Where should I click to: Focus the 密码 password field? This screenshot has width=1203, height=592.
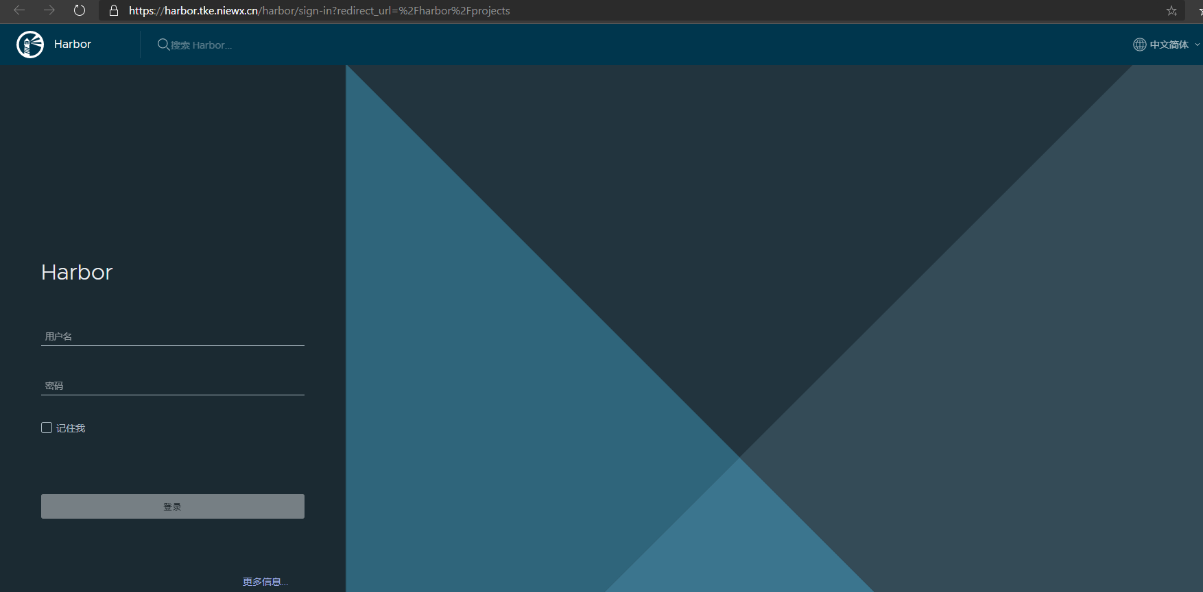(x=172, y=386)
